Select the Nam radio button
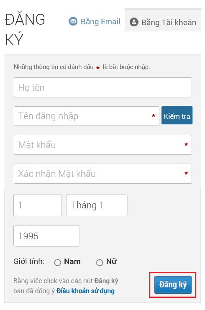Image resolution: width=205 pixels, height=310 pixels. coord(58,263)
